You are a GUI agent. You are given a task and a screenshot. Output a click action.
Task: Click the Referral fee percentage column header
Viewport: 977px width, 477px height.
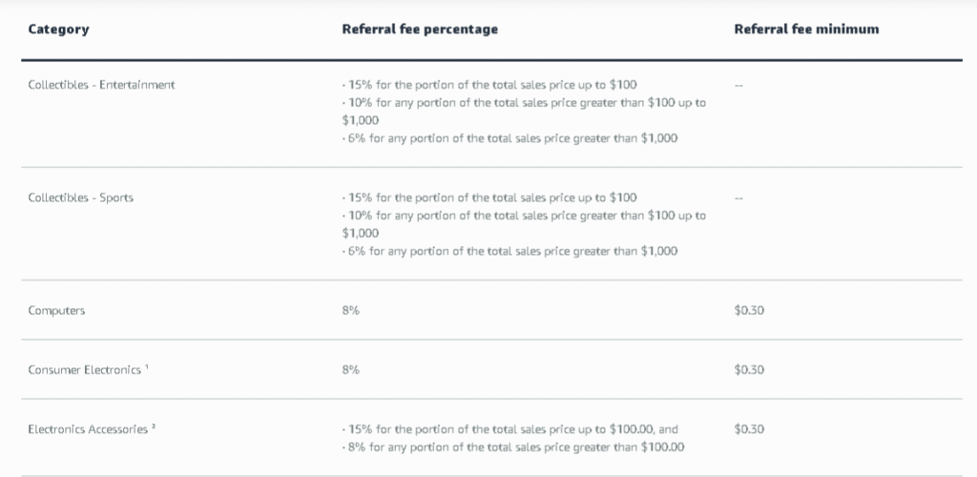420,30
